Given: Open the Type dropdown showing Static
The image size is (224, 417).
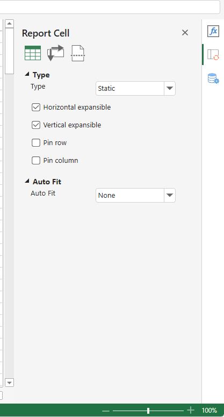Looking at the screenshot, I should tap(135, 88).
